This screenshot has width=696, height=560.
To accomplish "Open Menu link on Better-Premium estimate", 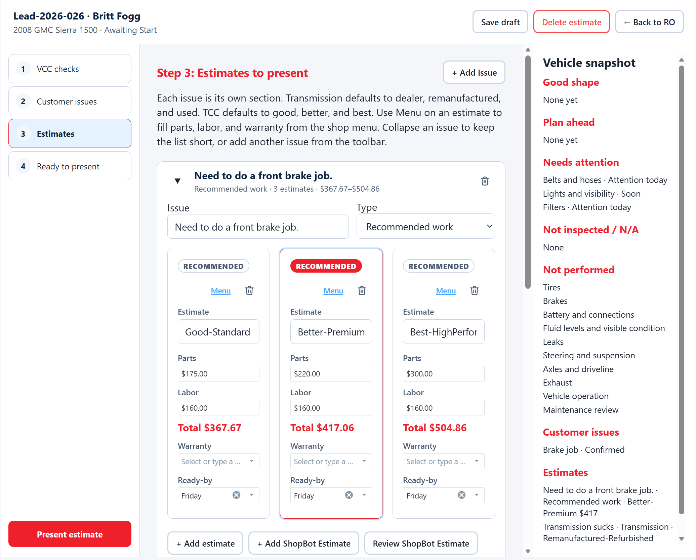I will (333, 291).
